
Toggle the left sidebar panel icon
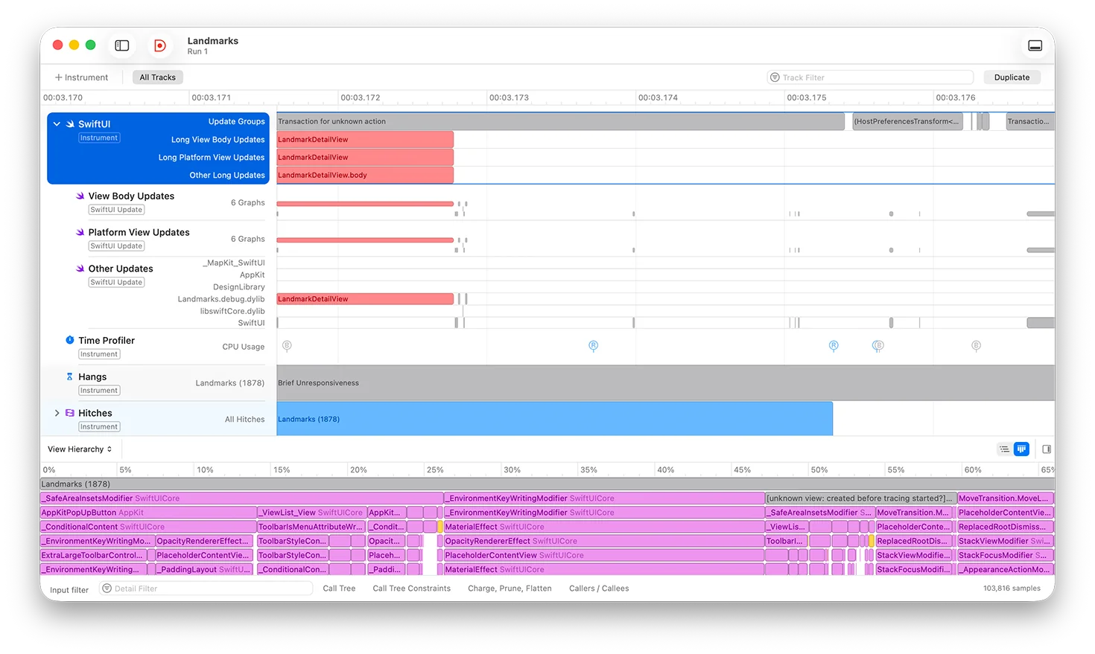tap(122, 45)
